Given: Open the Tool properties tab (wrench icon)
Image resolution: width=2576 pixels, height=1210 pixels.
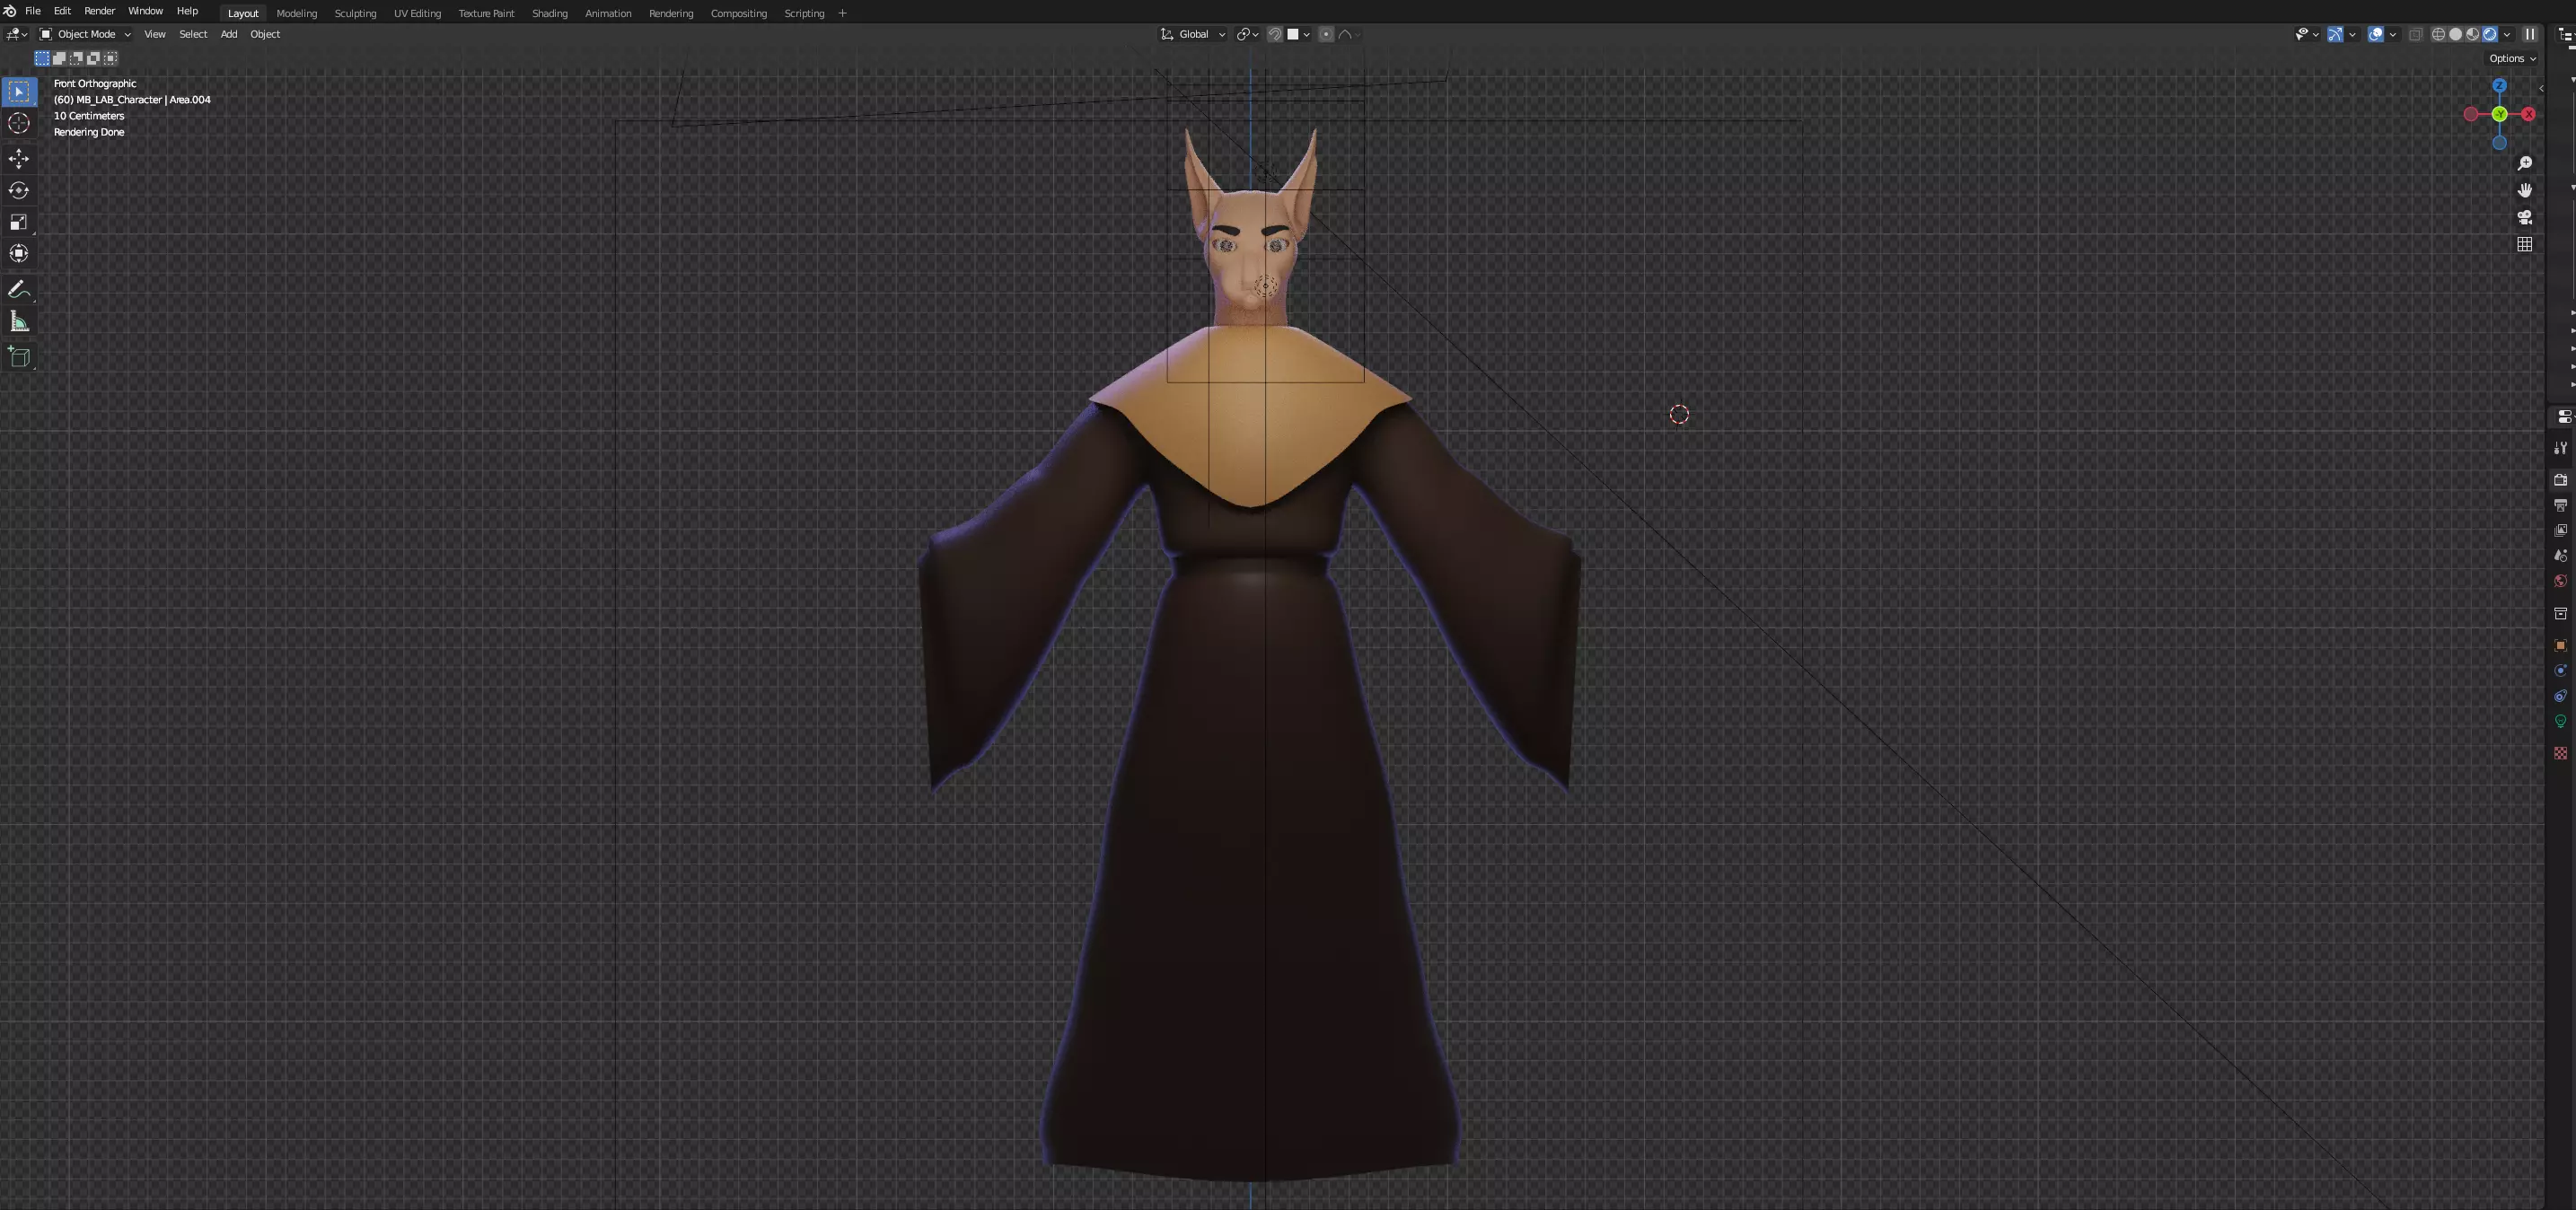Looking at the screenshot, I should coord(2560,448).
